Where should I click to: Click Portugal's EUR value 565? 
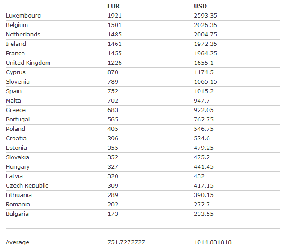click(113, 120)
